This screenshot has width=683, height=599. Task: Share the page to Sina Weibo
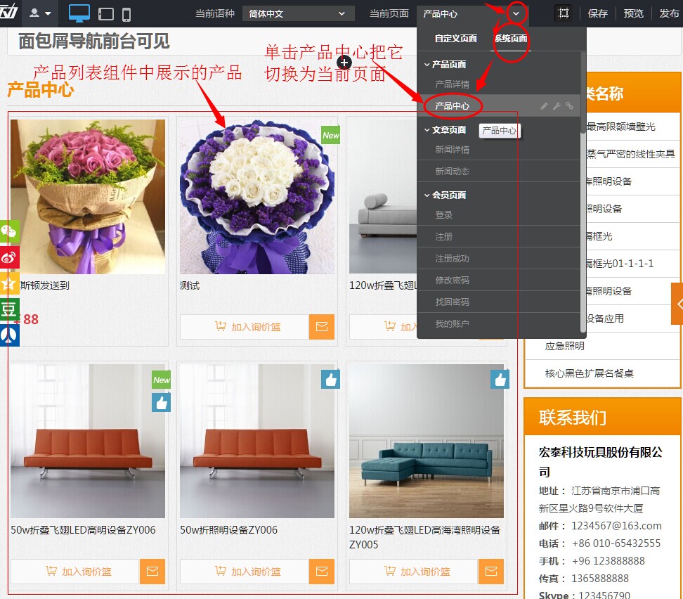click(x=9, y=258)
